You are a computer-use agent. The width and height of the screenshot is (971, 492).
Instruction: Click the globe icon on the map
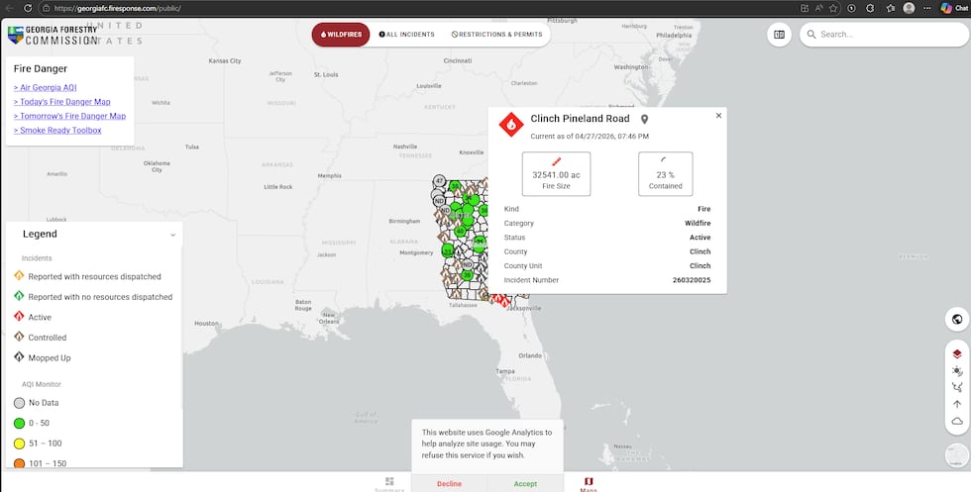pyautogui.click(x=957, y=319)
